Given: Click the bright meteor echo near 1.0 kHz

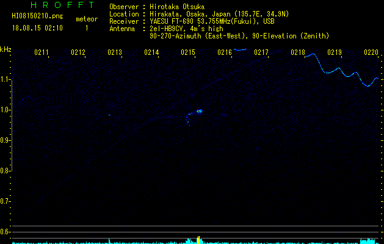Looking at the screenshot, I should pos(200,112).
